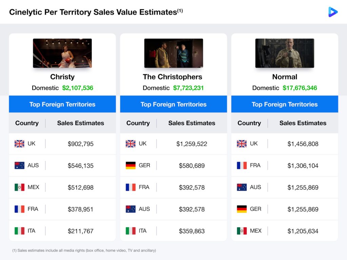This screenshot has height=260, width=347.
Task: Click the Normal domestic value $17,676,346
Action: pos(300,88)
